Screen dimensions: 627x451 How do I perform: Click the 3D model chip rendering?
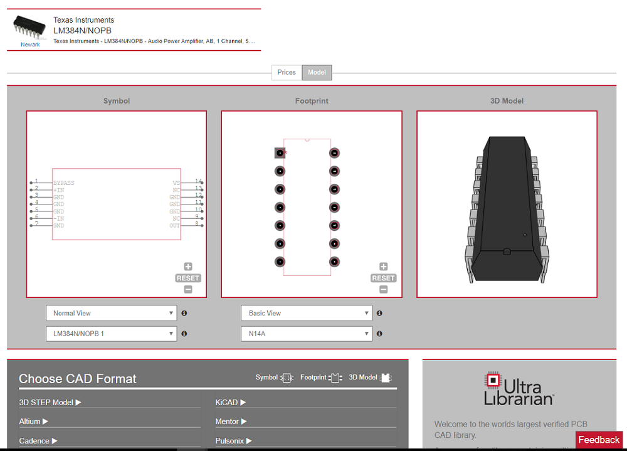click(507, 210)
